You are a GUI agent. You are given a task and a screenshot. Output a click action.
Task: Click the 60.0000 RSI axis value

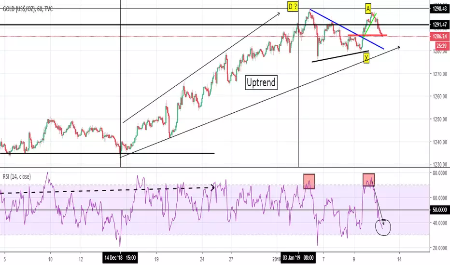(440, 198)
